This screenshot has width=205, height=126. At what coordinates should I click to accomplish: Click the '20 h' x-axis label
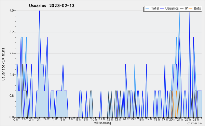point(172,120)
